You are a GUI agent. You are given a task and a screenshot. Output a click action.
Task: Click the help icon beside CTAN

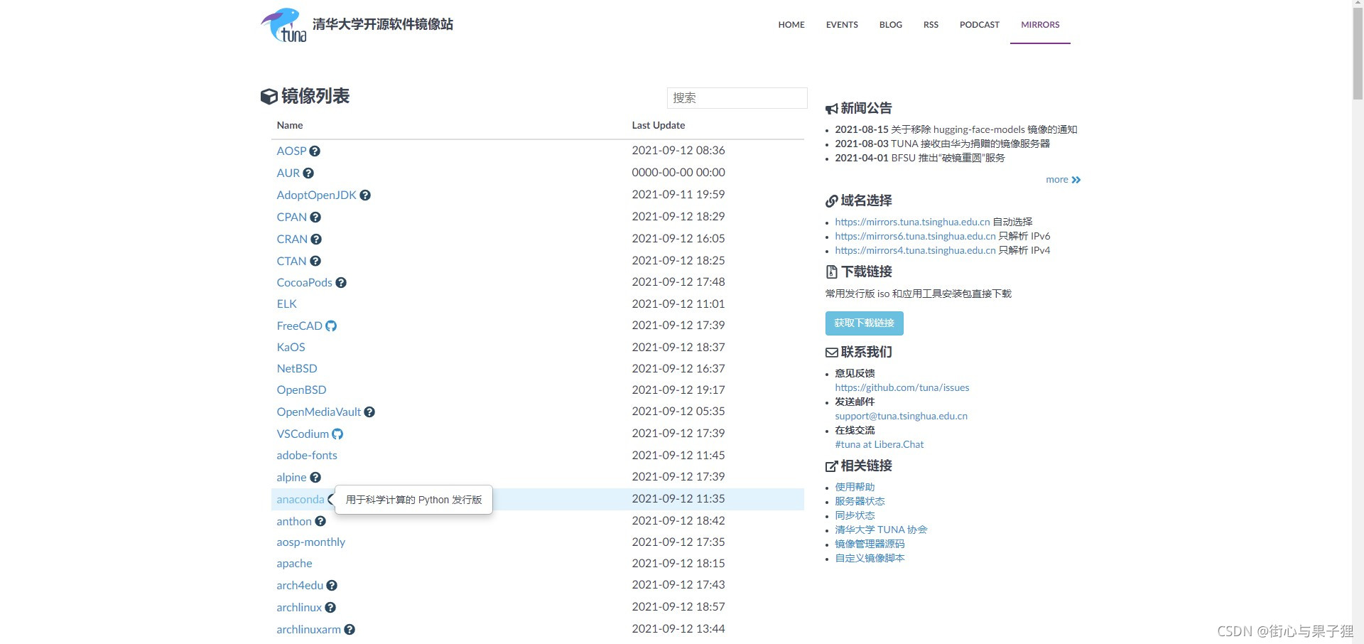tap(315, 262)
